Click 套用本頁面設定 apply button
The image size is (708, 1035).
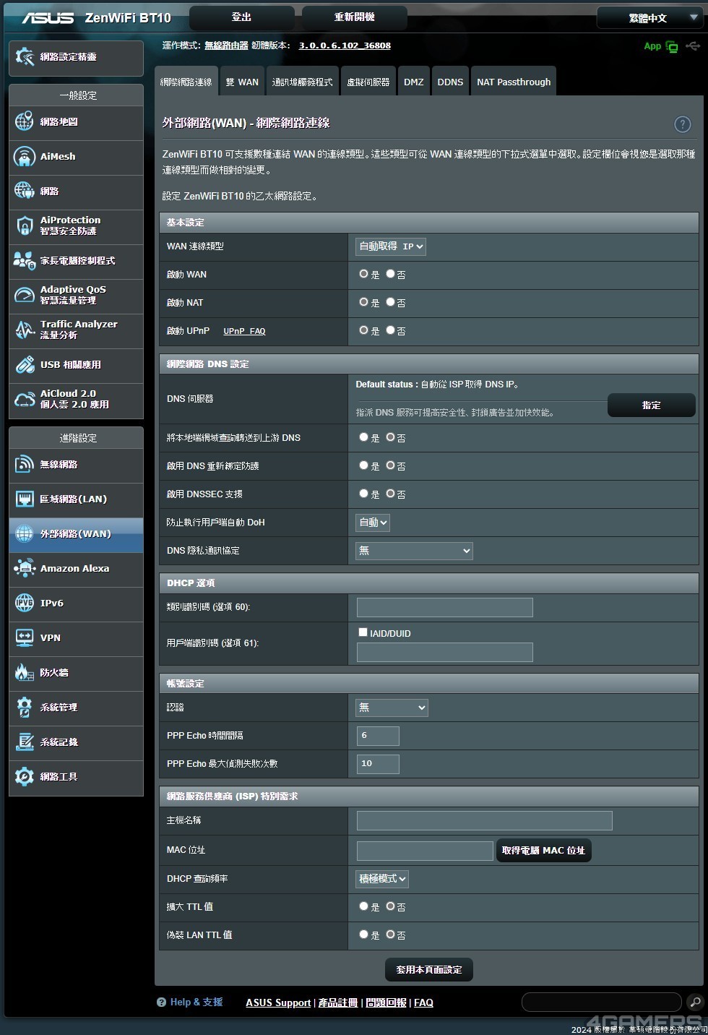tap(429, 970)
